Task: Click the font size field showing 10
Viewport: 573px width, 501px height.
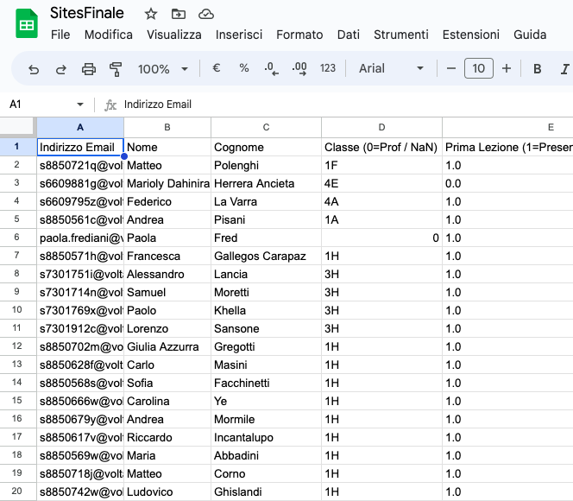Action: [x=479, y=68]
